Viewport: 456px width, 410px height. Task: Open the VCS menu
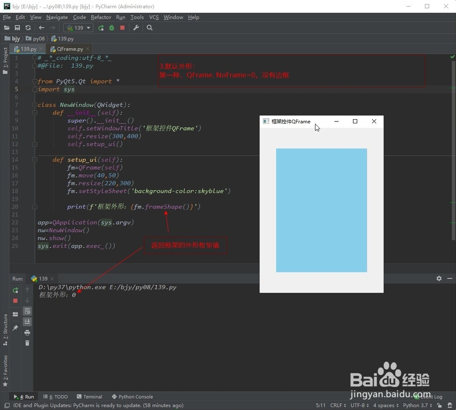click(154, 17)
